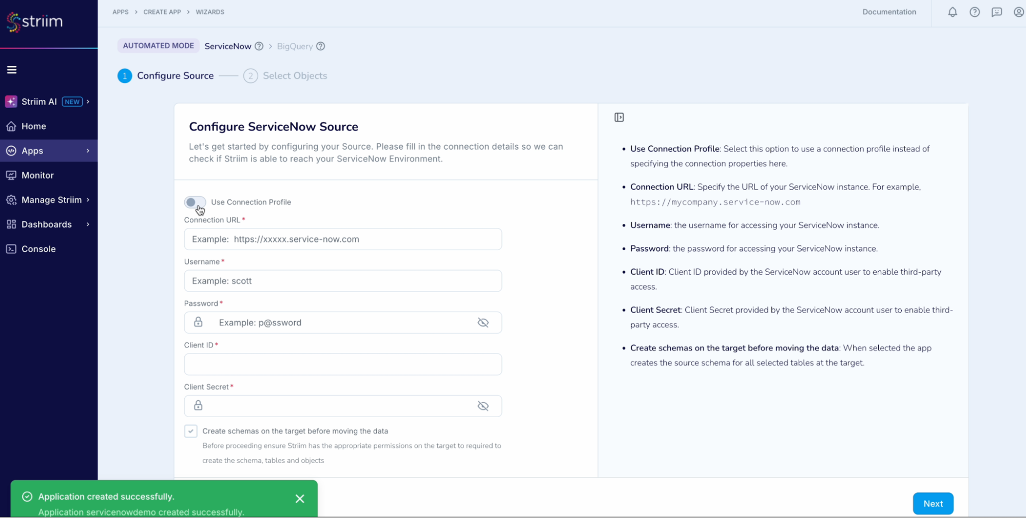Expand the Dashboards chevron
This screenshot has width=1026, height=518.
point(88,224)
